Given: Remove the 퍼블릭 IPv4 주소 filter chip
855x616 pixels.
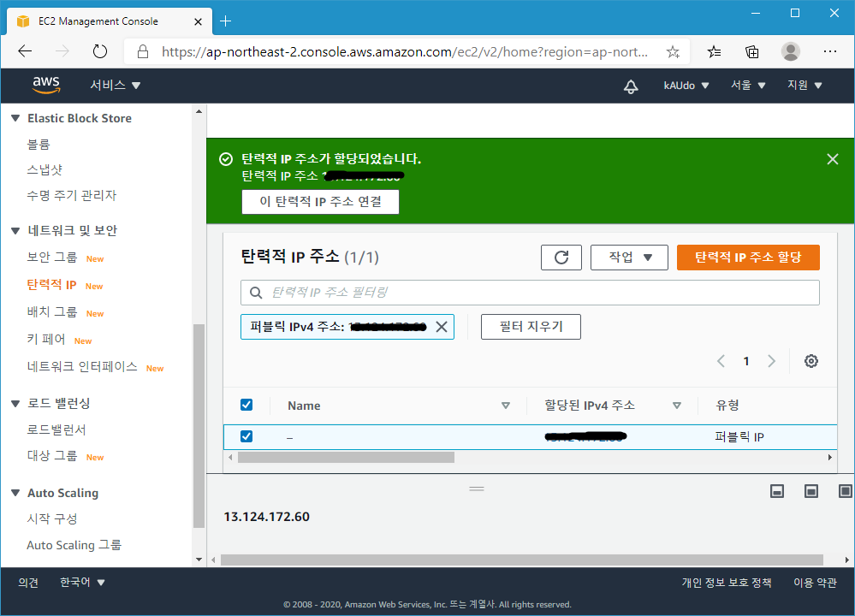Looking at the screenshot, I should 442,327.
